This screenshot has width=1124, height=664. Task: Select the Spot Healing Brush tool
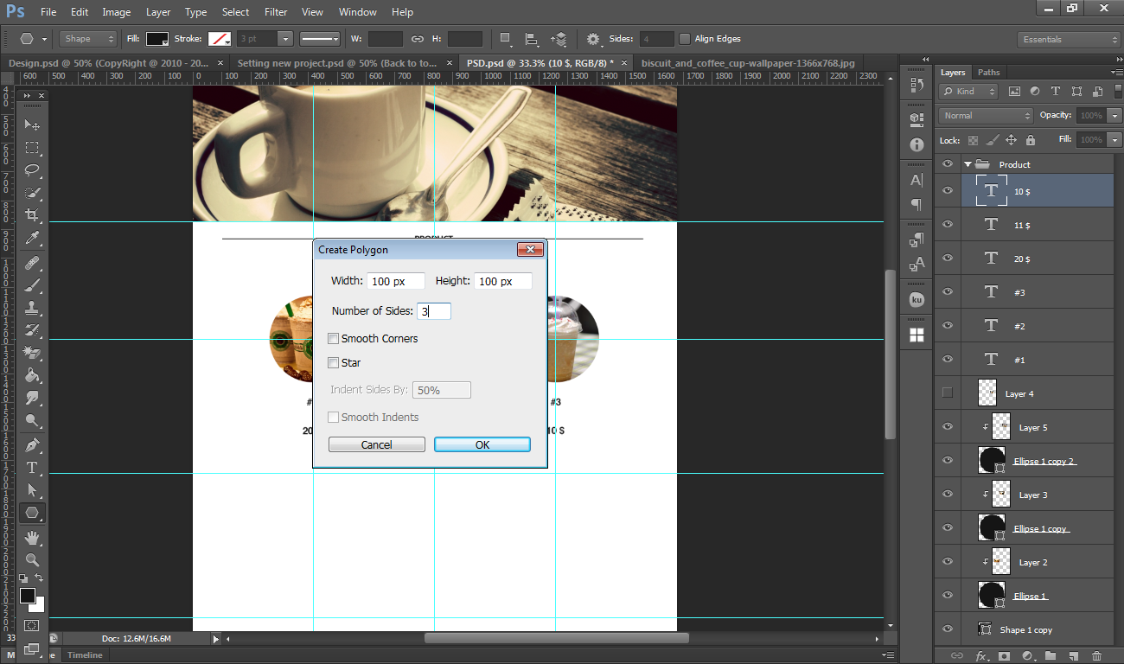pos(32,263)
